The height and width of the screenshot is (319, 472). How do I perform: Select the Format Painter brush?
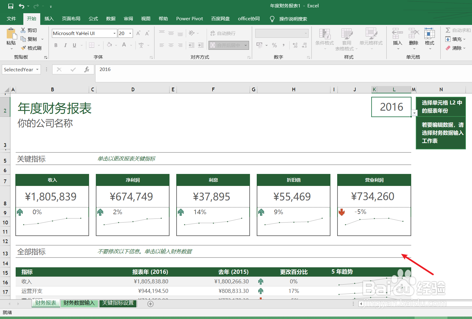[23, 48]
